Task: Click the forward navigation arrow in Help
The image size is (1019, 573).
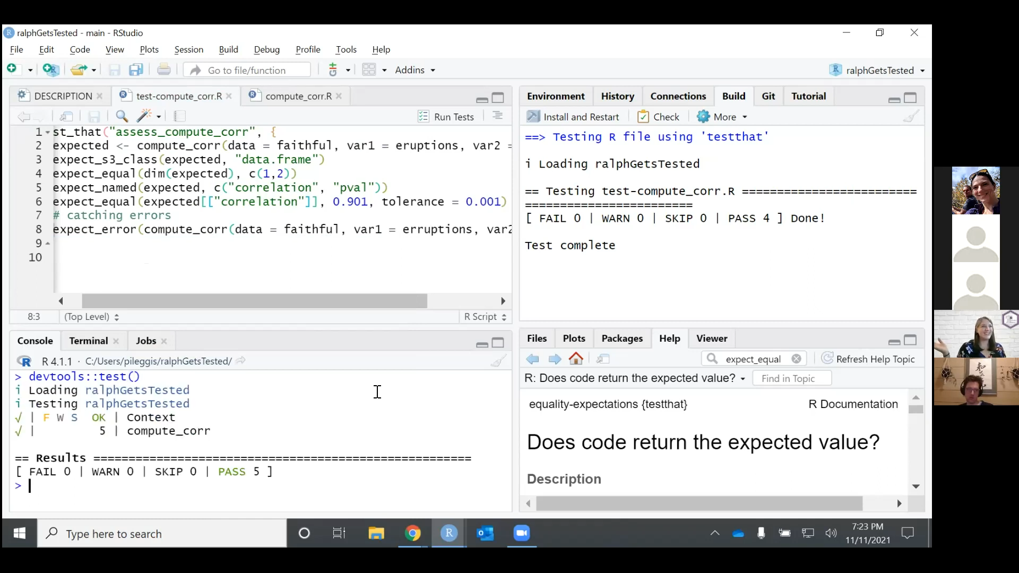Action: click(556, 359)
